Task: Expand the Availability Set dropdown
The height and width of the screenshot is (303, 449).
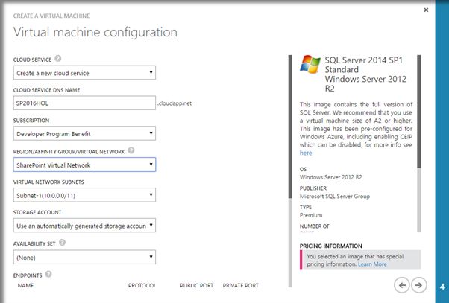Action: coord(84,257)
